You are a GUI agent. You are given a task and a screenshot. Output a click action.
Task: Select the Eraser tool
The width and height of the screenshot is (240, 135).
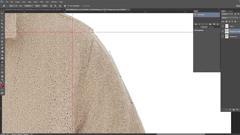pos(2,48)
